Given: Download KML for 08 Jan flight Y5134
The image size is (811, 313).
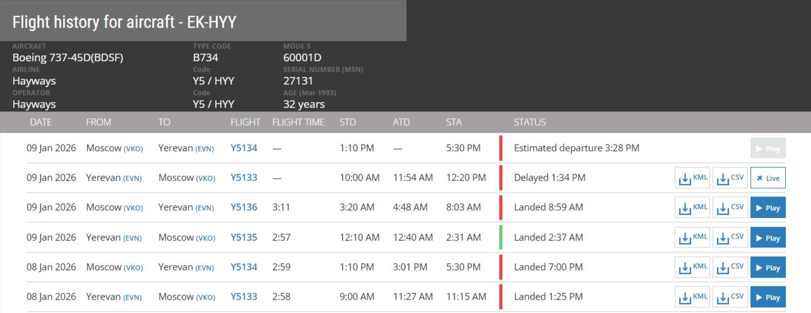Looking at the screenshot, I should click(692, 268).
